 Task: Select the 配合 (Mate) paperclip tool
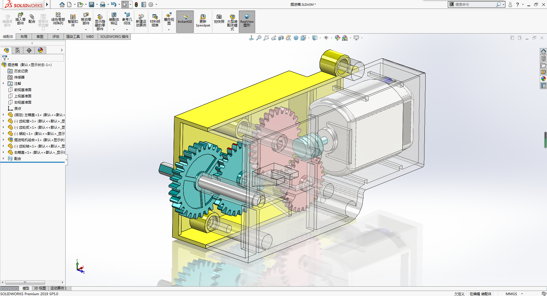(x=32, y=19)
